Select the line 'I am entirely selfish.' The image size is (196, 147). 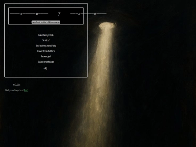46,35
